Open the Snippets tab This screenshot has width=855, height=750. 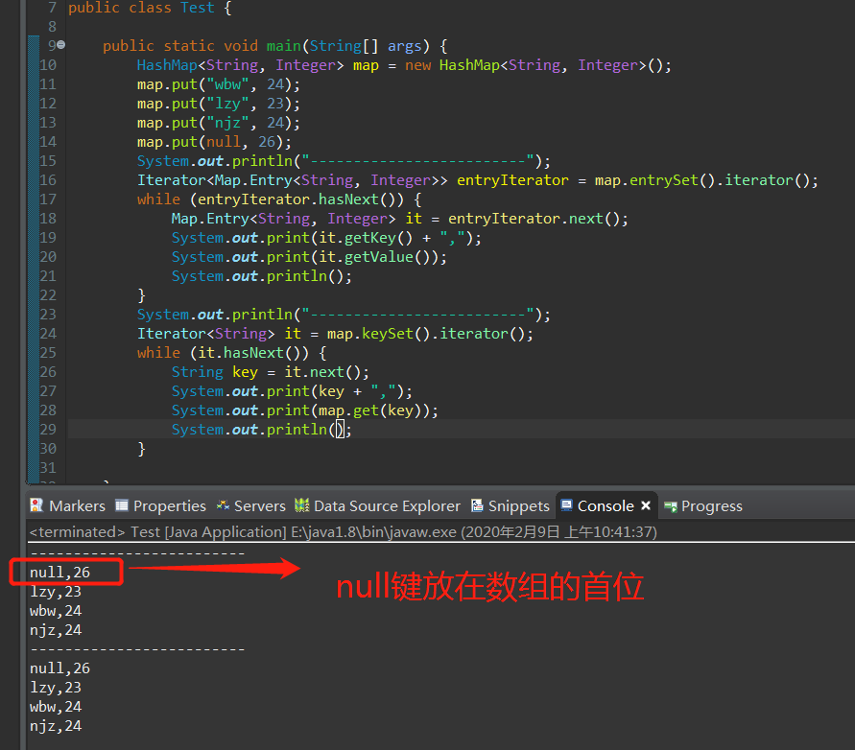511,505
